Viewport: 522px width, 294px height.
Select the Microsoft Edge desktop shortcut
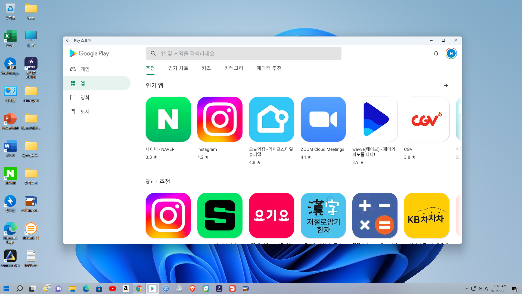coord(10,233)
